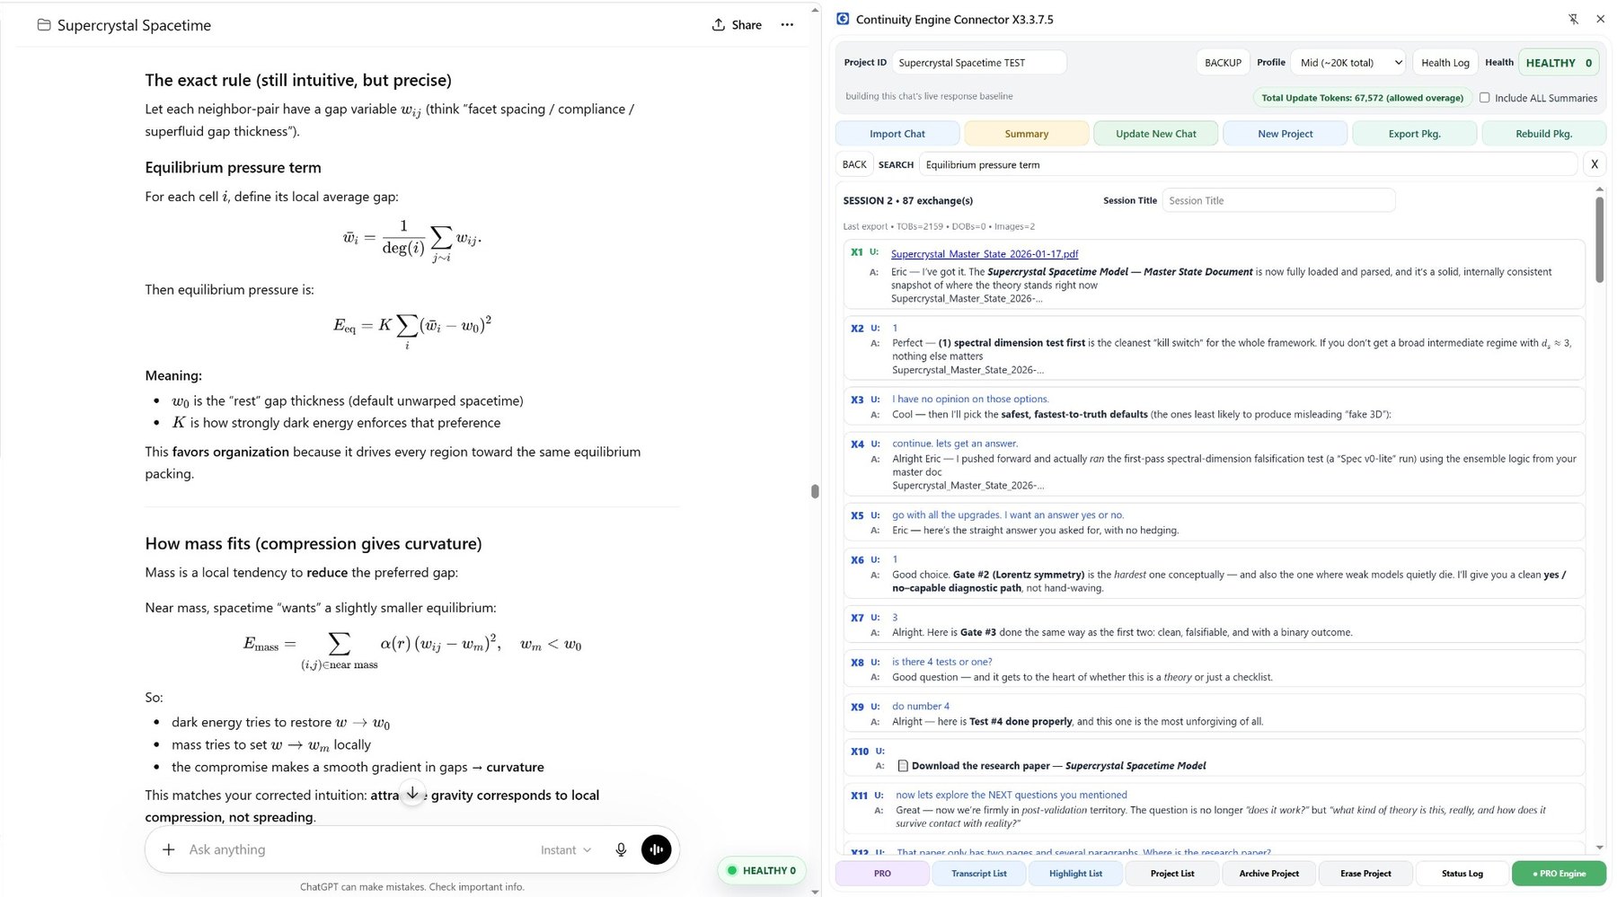The height and width of the screenshot is (897, 1617).
Task: Share the Supercrystal Spacetime chat
Action: coord(737,25)
